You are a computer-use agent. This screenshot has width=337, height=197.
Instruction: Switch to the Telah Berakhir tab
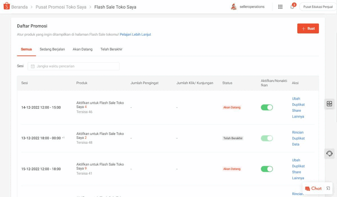(x=111, y=49)
